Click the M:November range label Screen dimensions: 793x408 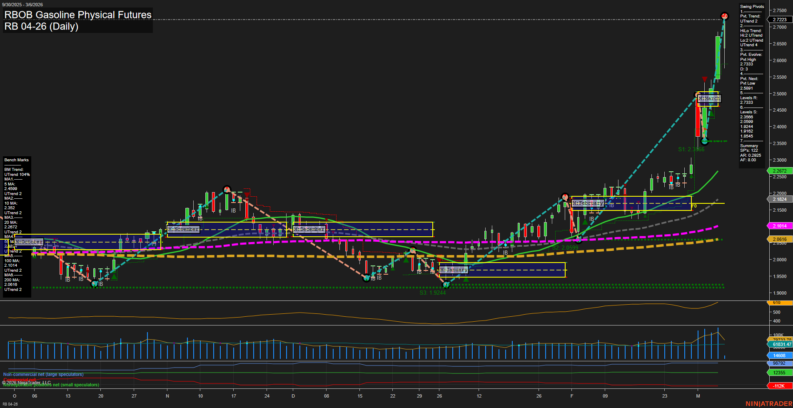pos(183,229)
